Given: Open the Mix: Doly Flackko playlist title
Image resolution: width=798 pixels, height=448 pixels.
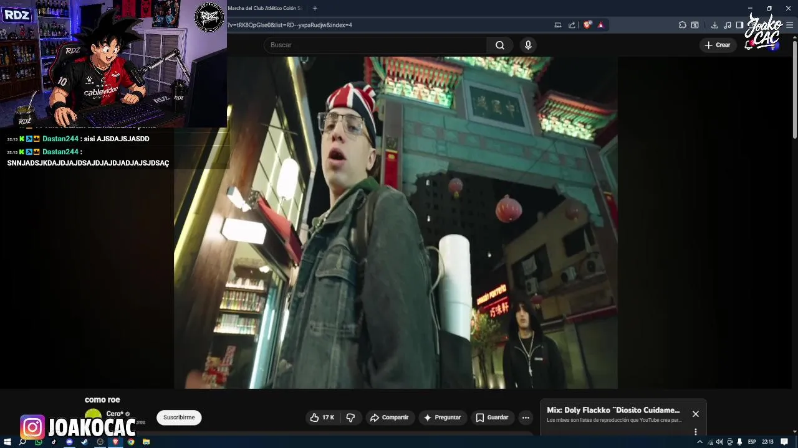Looking at the screenshot, I should tap(613, 410).
